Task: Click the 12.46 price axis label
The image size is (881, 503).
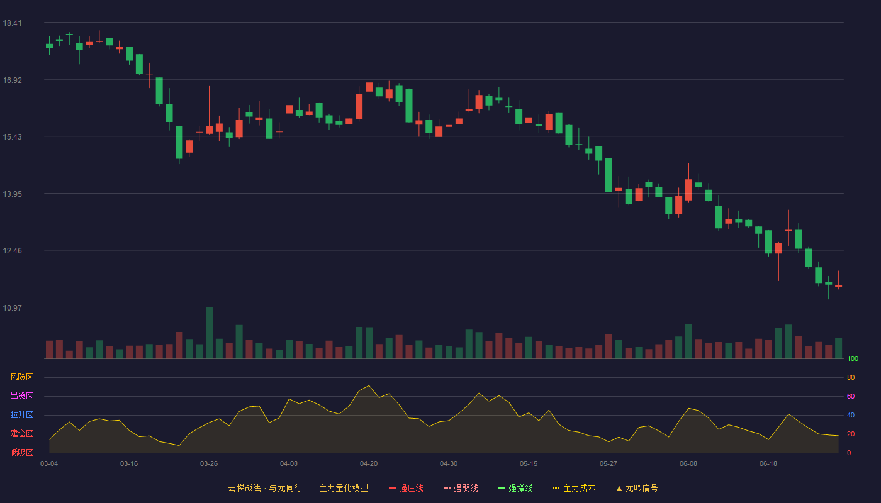Action: coord(12,251)
